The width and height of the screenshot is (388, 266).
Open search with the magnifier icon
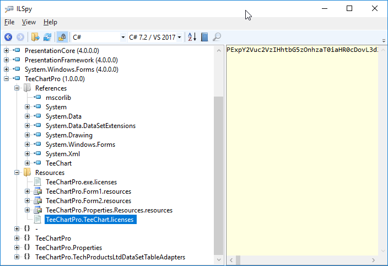tap(217, 37)
